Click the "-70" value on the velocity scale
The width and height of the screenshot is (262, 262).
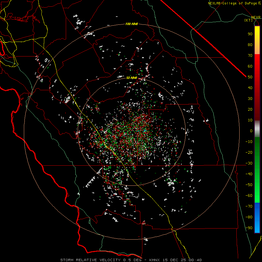pyautogui.click(x=249, y=206)
